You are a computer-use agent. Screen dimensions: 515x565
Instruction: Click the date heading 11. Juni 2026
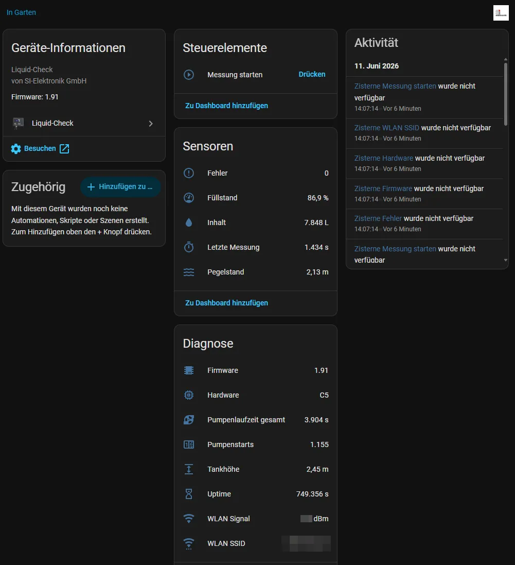click(x=377, y=66)
